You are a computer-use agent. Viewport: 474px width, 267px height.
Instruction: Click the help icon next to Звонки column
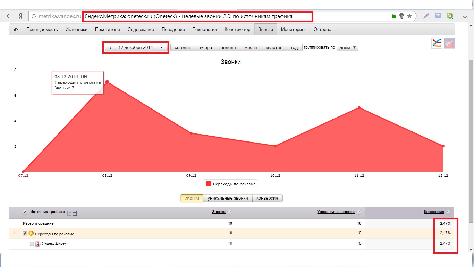click(x=230, y=212)
